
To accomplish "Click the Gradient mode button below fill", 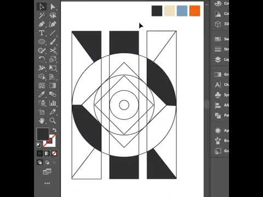I will tap(47, 154).
